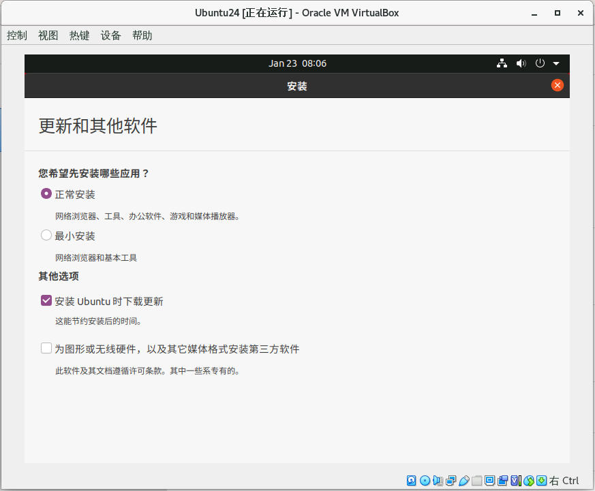The image size is (595, 491).
Task: Click the optical drive icon in the status bar
Action: 424,480
